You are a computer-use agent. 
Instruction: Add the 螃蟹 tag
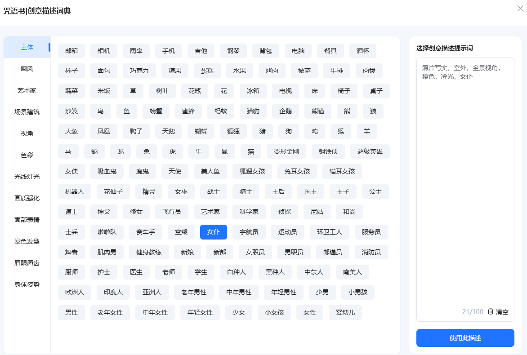coord(156,111)
